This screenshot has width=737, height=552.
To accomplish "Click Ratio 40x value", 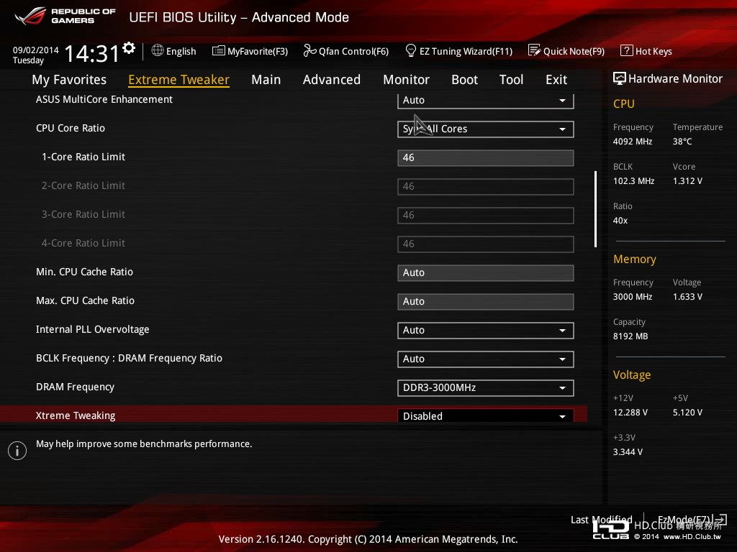I will [x=620, y=221].
